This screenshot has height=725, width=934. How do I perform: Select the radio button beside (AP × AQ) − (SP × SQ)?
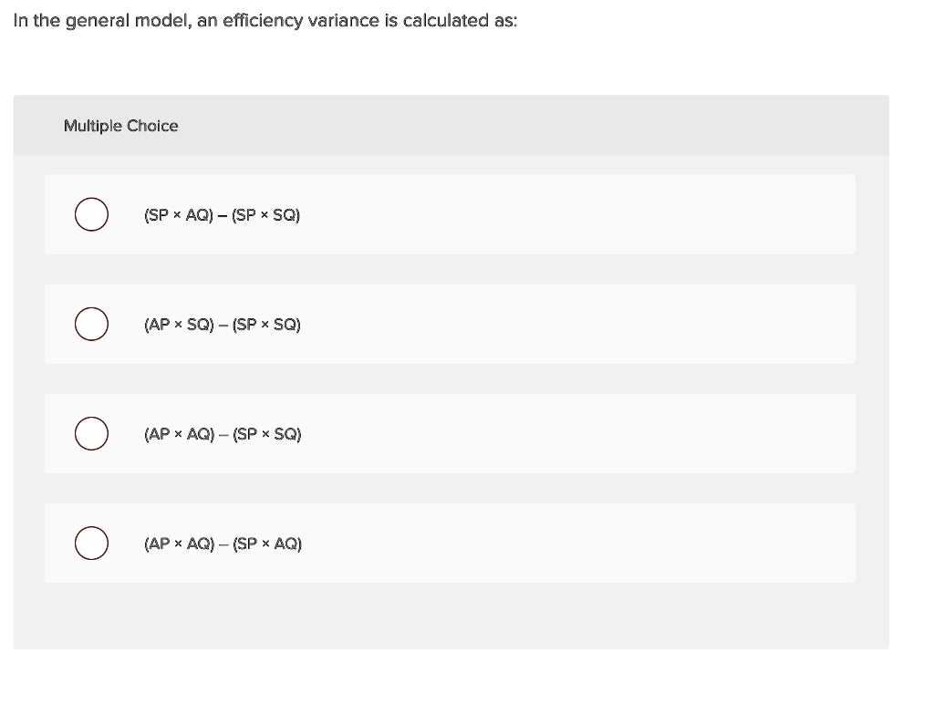[x=91, y=433]
